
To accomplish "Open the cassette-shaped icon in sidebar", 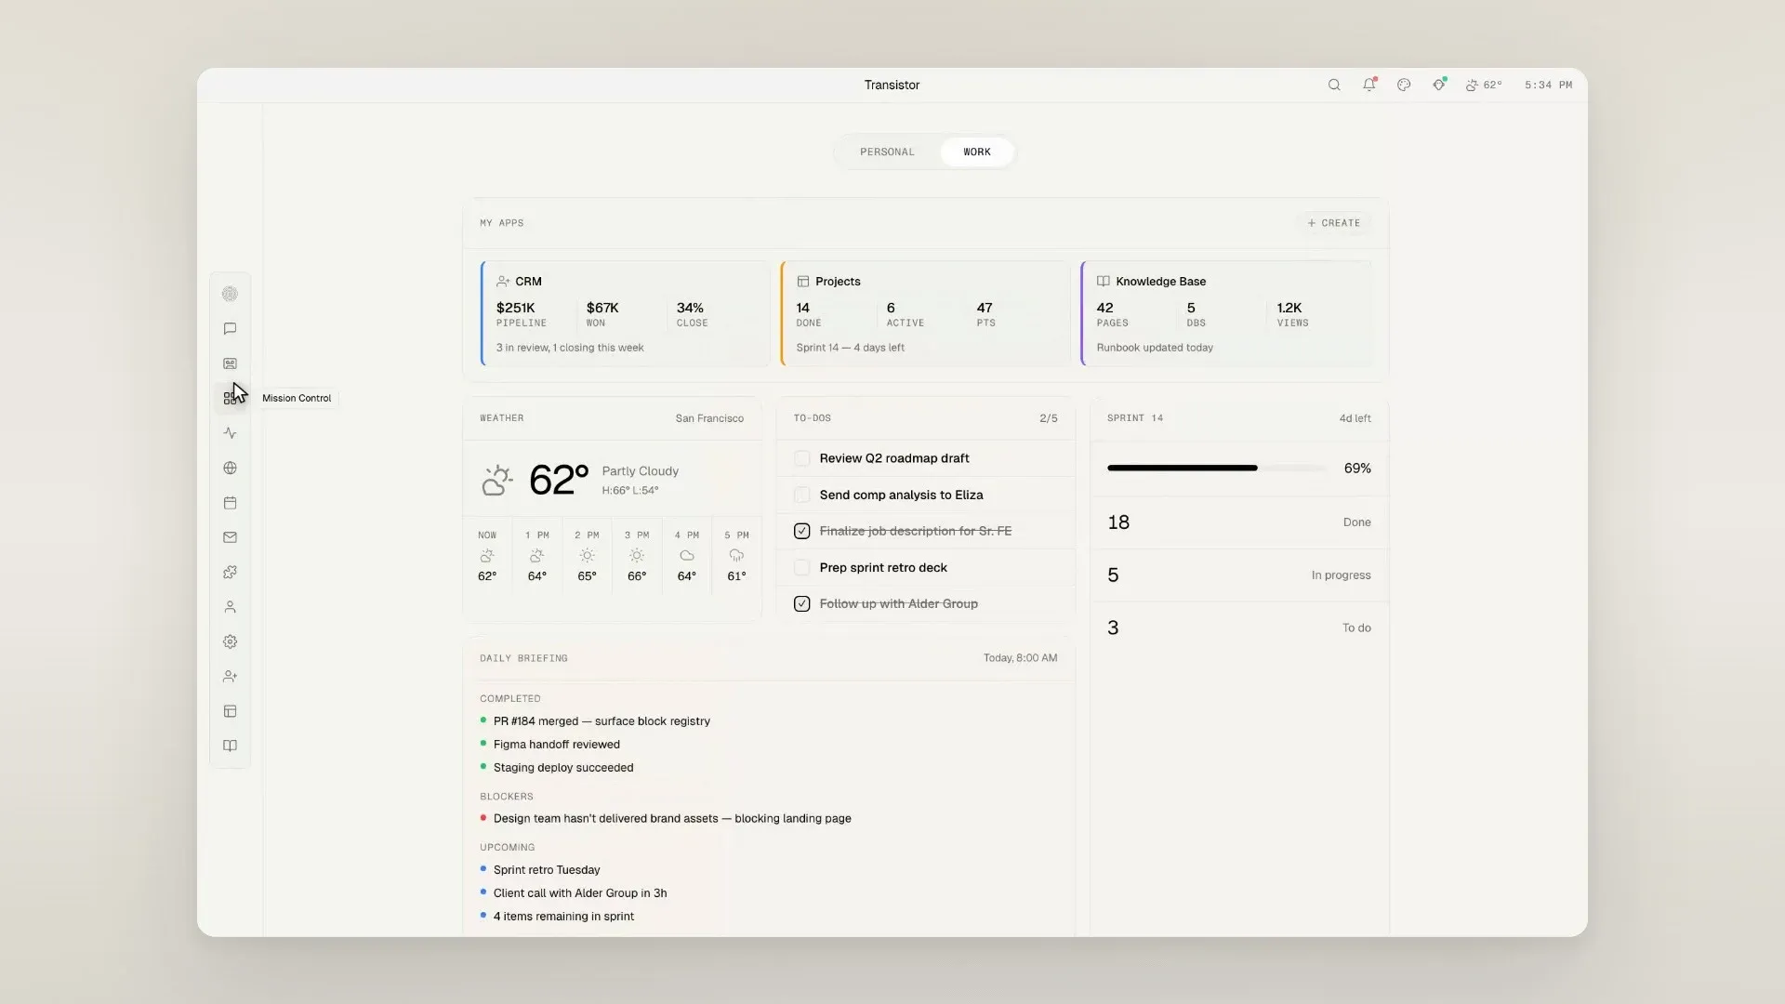I will 230,363.
